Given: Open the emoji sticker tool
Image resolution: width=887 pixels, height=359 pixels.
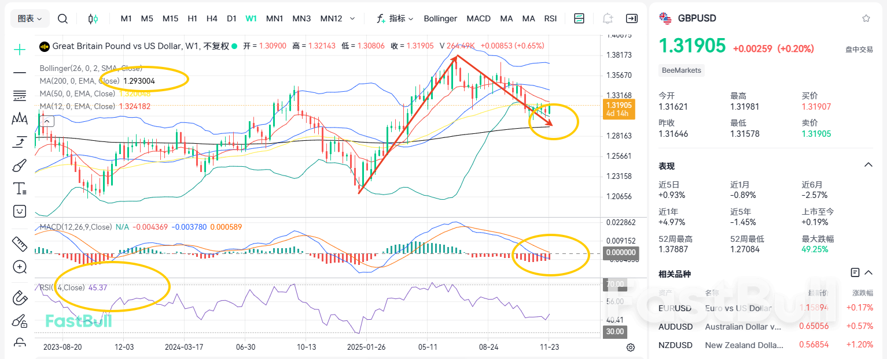Looking at the screenshot, I should (x=19, y=211).
